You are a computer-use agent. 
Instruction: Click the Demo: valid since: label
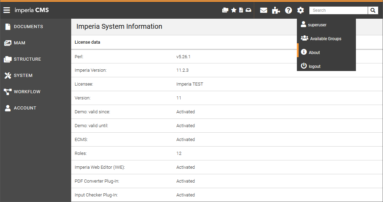[92, 112]
